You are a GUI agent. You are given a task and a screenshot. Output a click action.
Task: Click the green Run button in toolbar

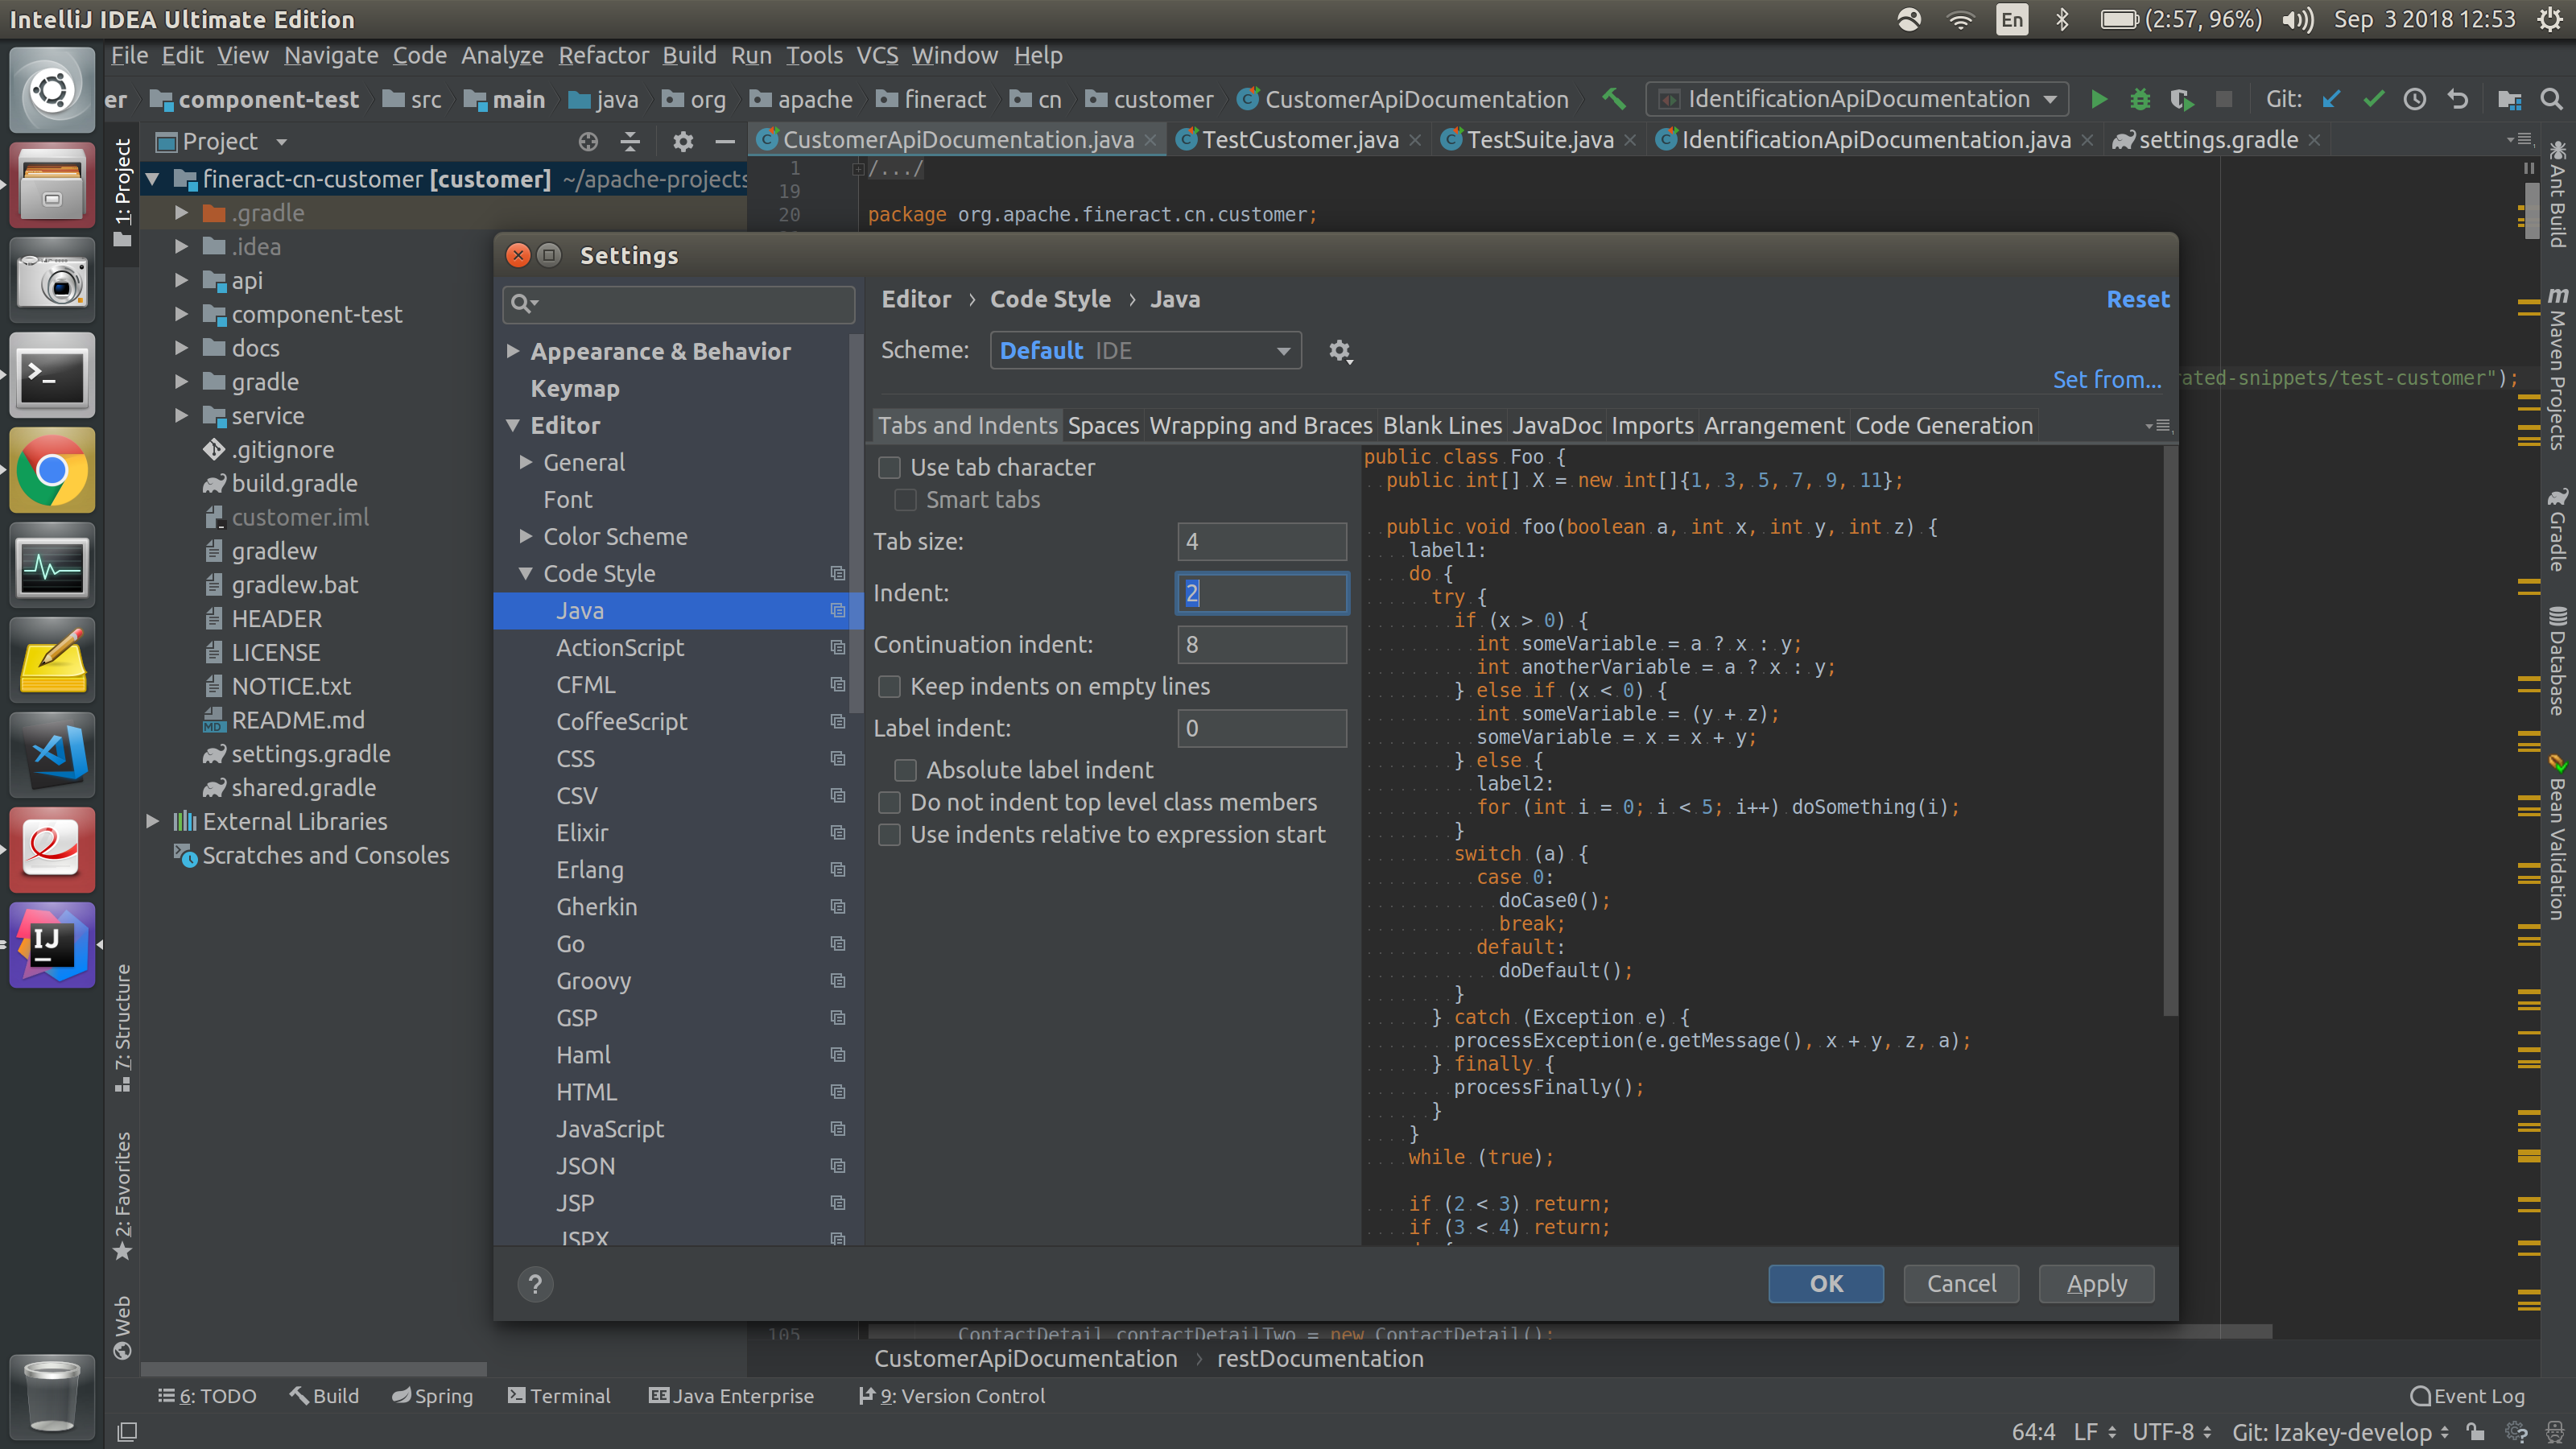click(x=2098, y=99)
